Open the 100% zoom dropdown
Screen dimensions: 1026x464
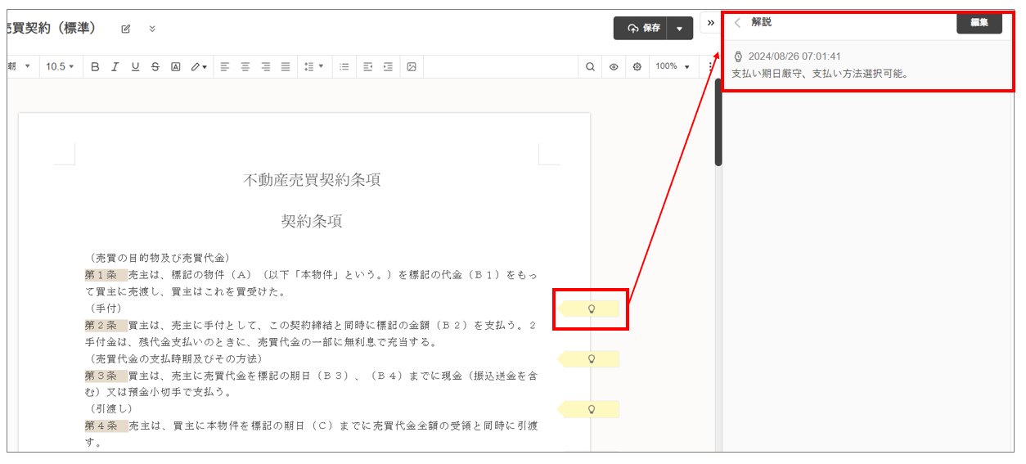tap(672, 67)
